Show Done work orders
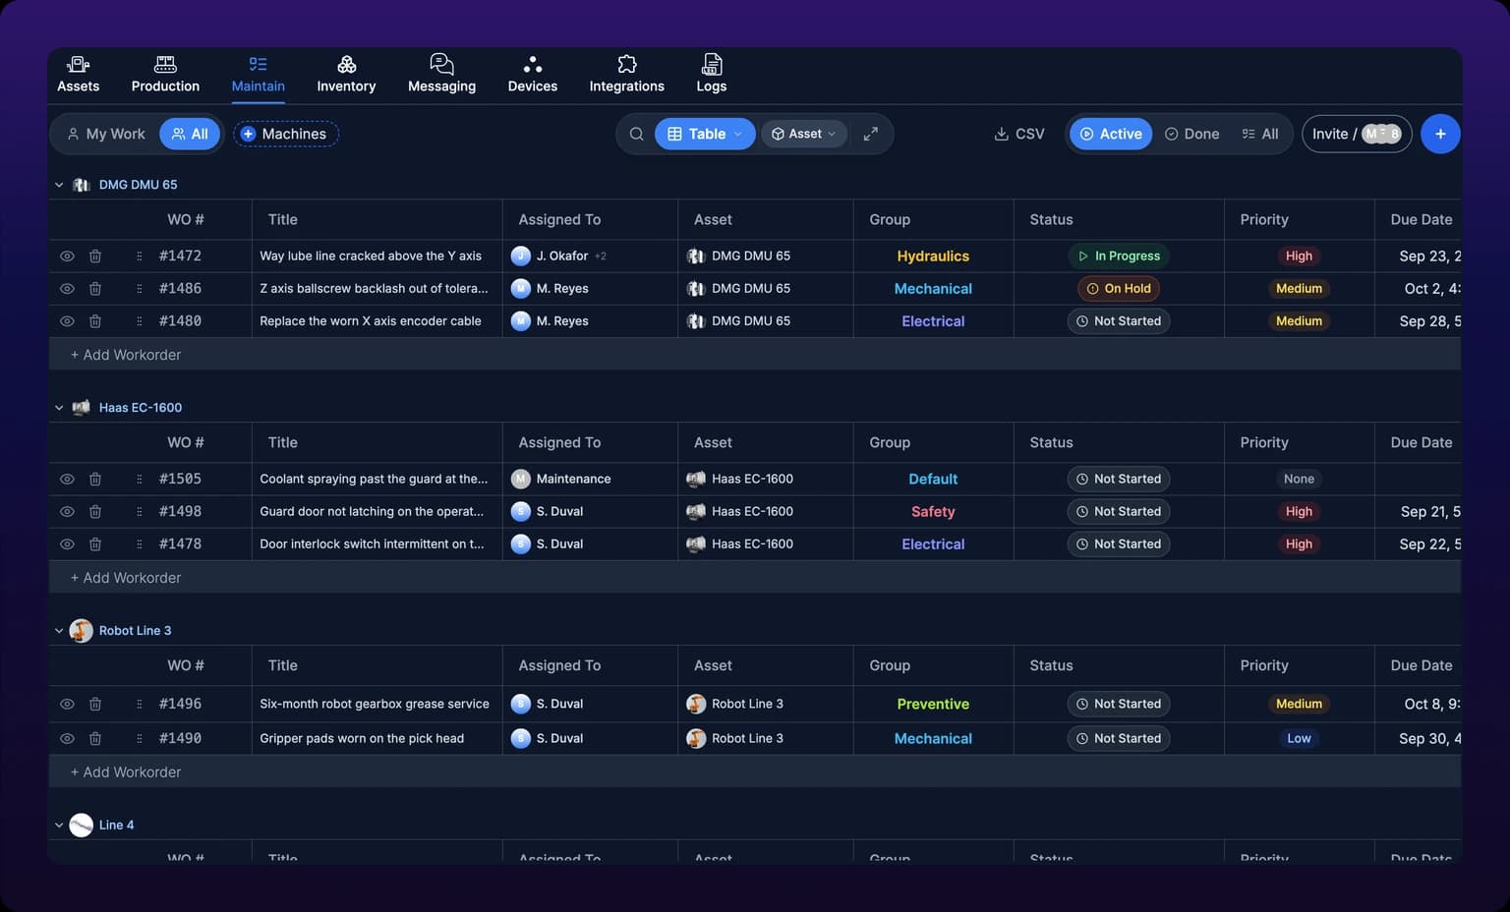Viewport: 1510px width, 912px height. click(1191, 134)
